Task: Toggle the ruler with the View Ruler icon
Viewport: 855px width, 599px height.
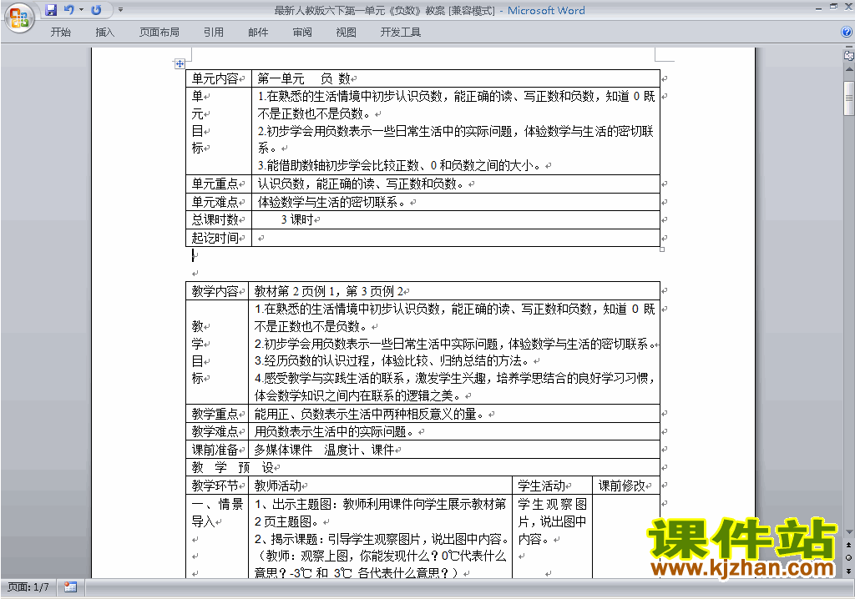Action: [849, 55]
